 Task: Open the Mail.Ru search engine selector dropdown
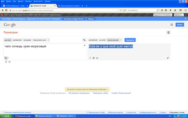[125, 10]
